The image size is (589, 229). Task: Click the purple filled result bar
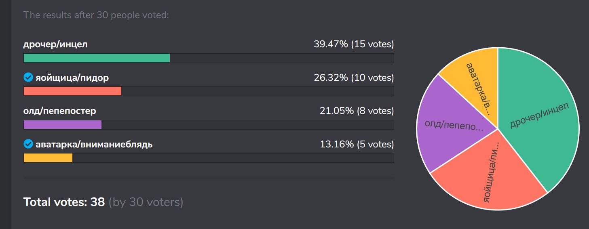coord(62,125)
